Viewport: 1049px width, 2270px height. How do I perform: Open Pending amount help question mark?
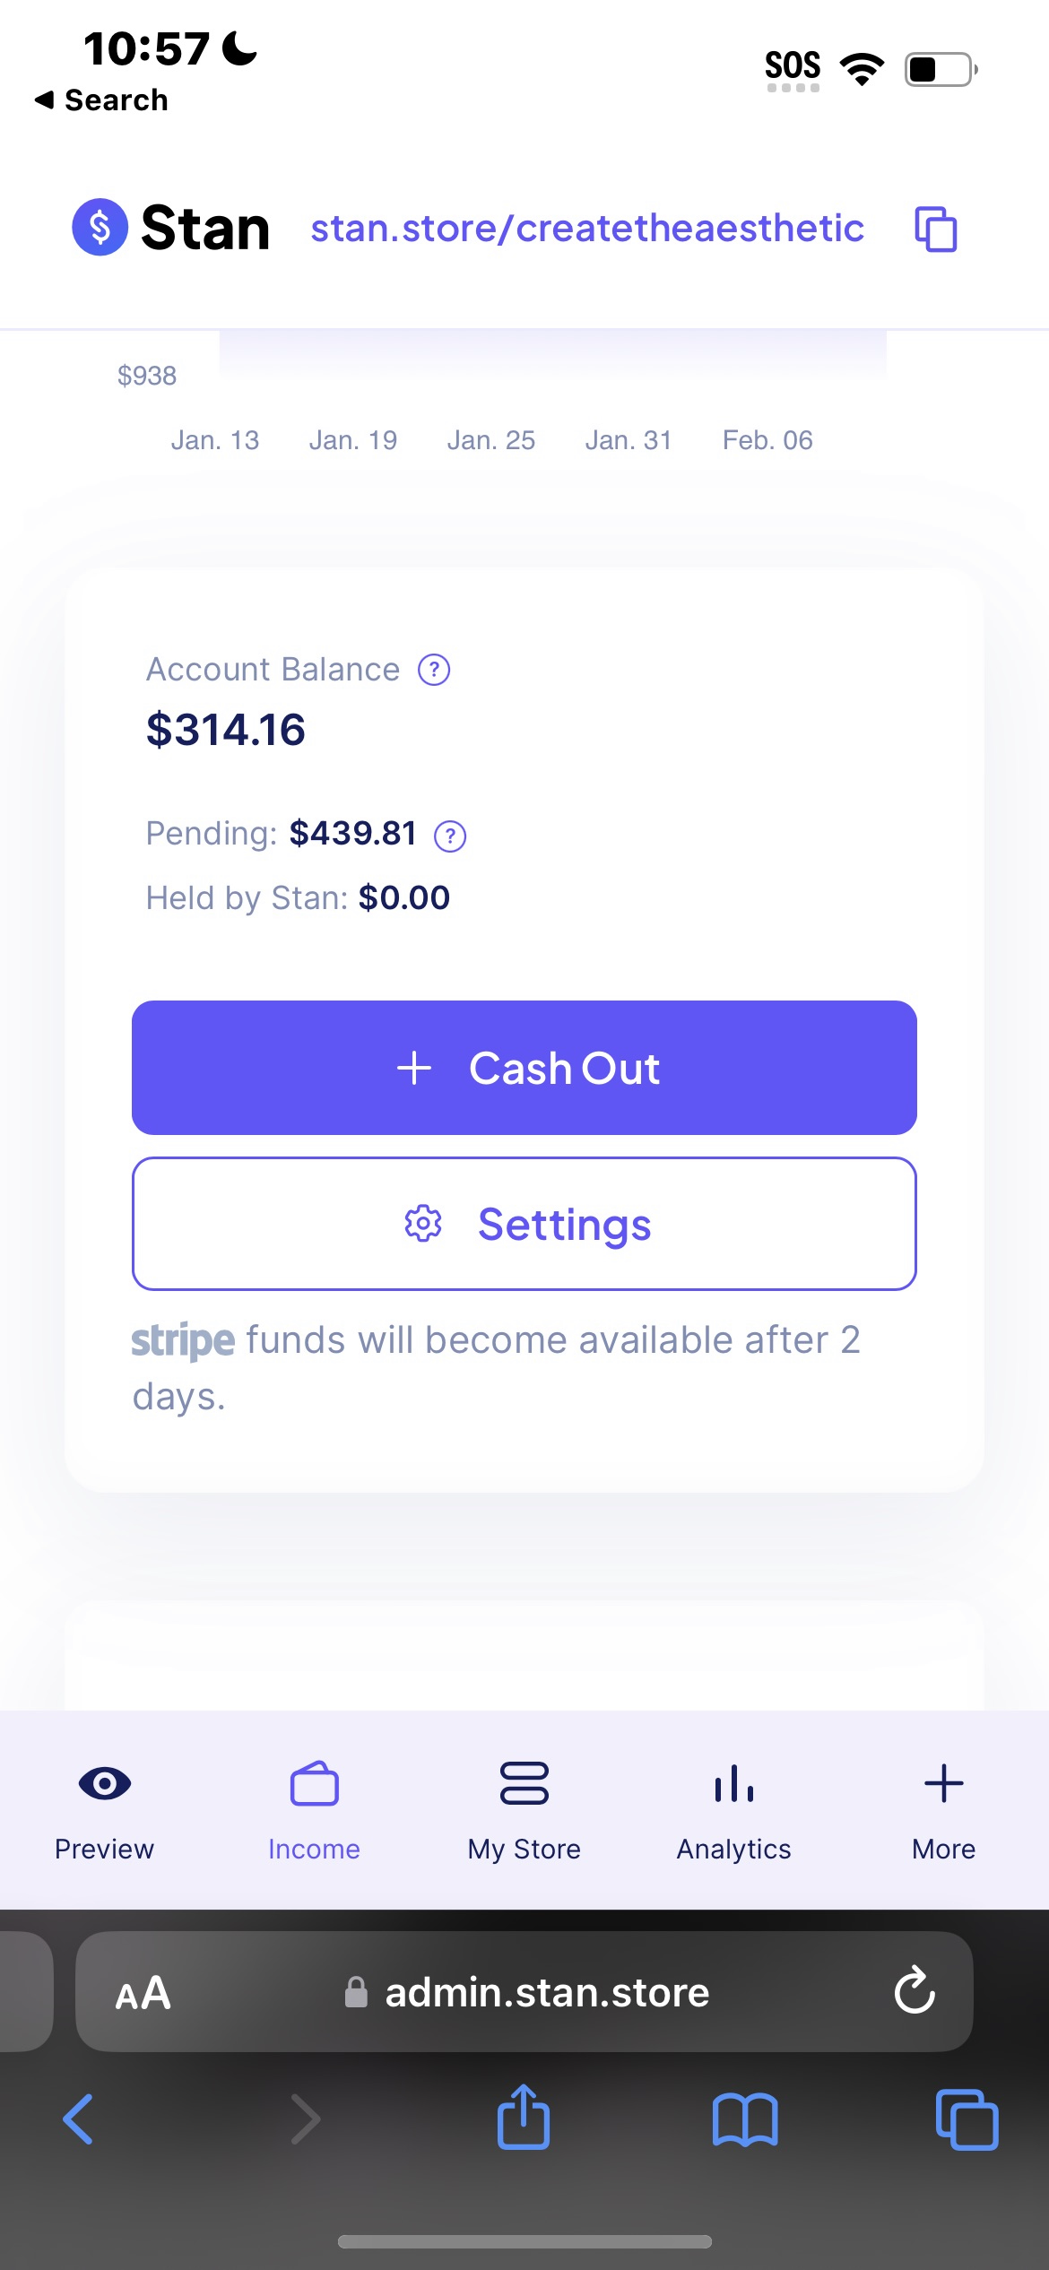coord(450,836)
